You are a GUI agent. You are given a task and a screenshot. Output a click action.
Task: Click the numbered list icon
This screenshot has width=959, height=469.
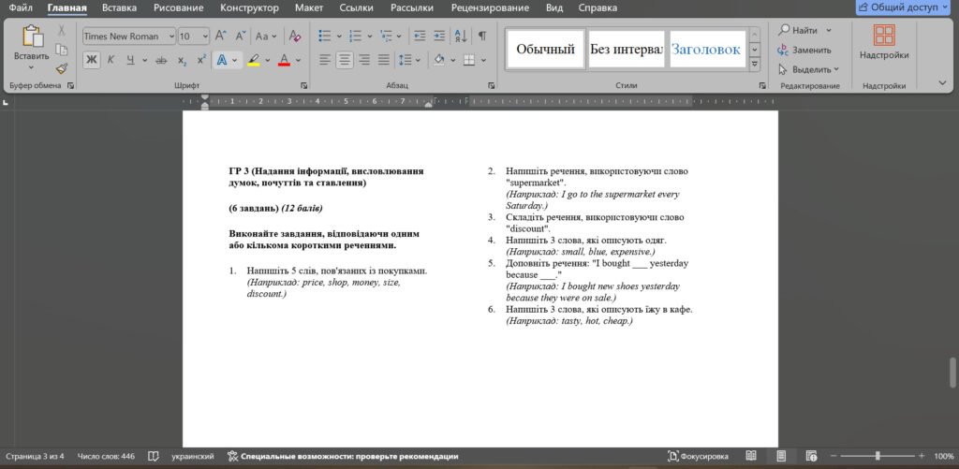355,37
